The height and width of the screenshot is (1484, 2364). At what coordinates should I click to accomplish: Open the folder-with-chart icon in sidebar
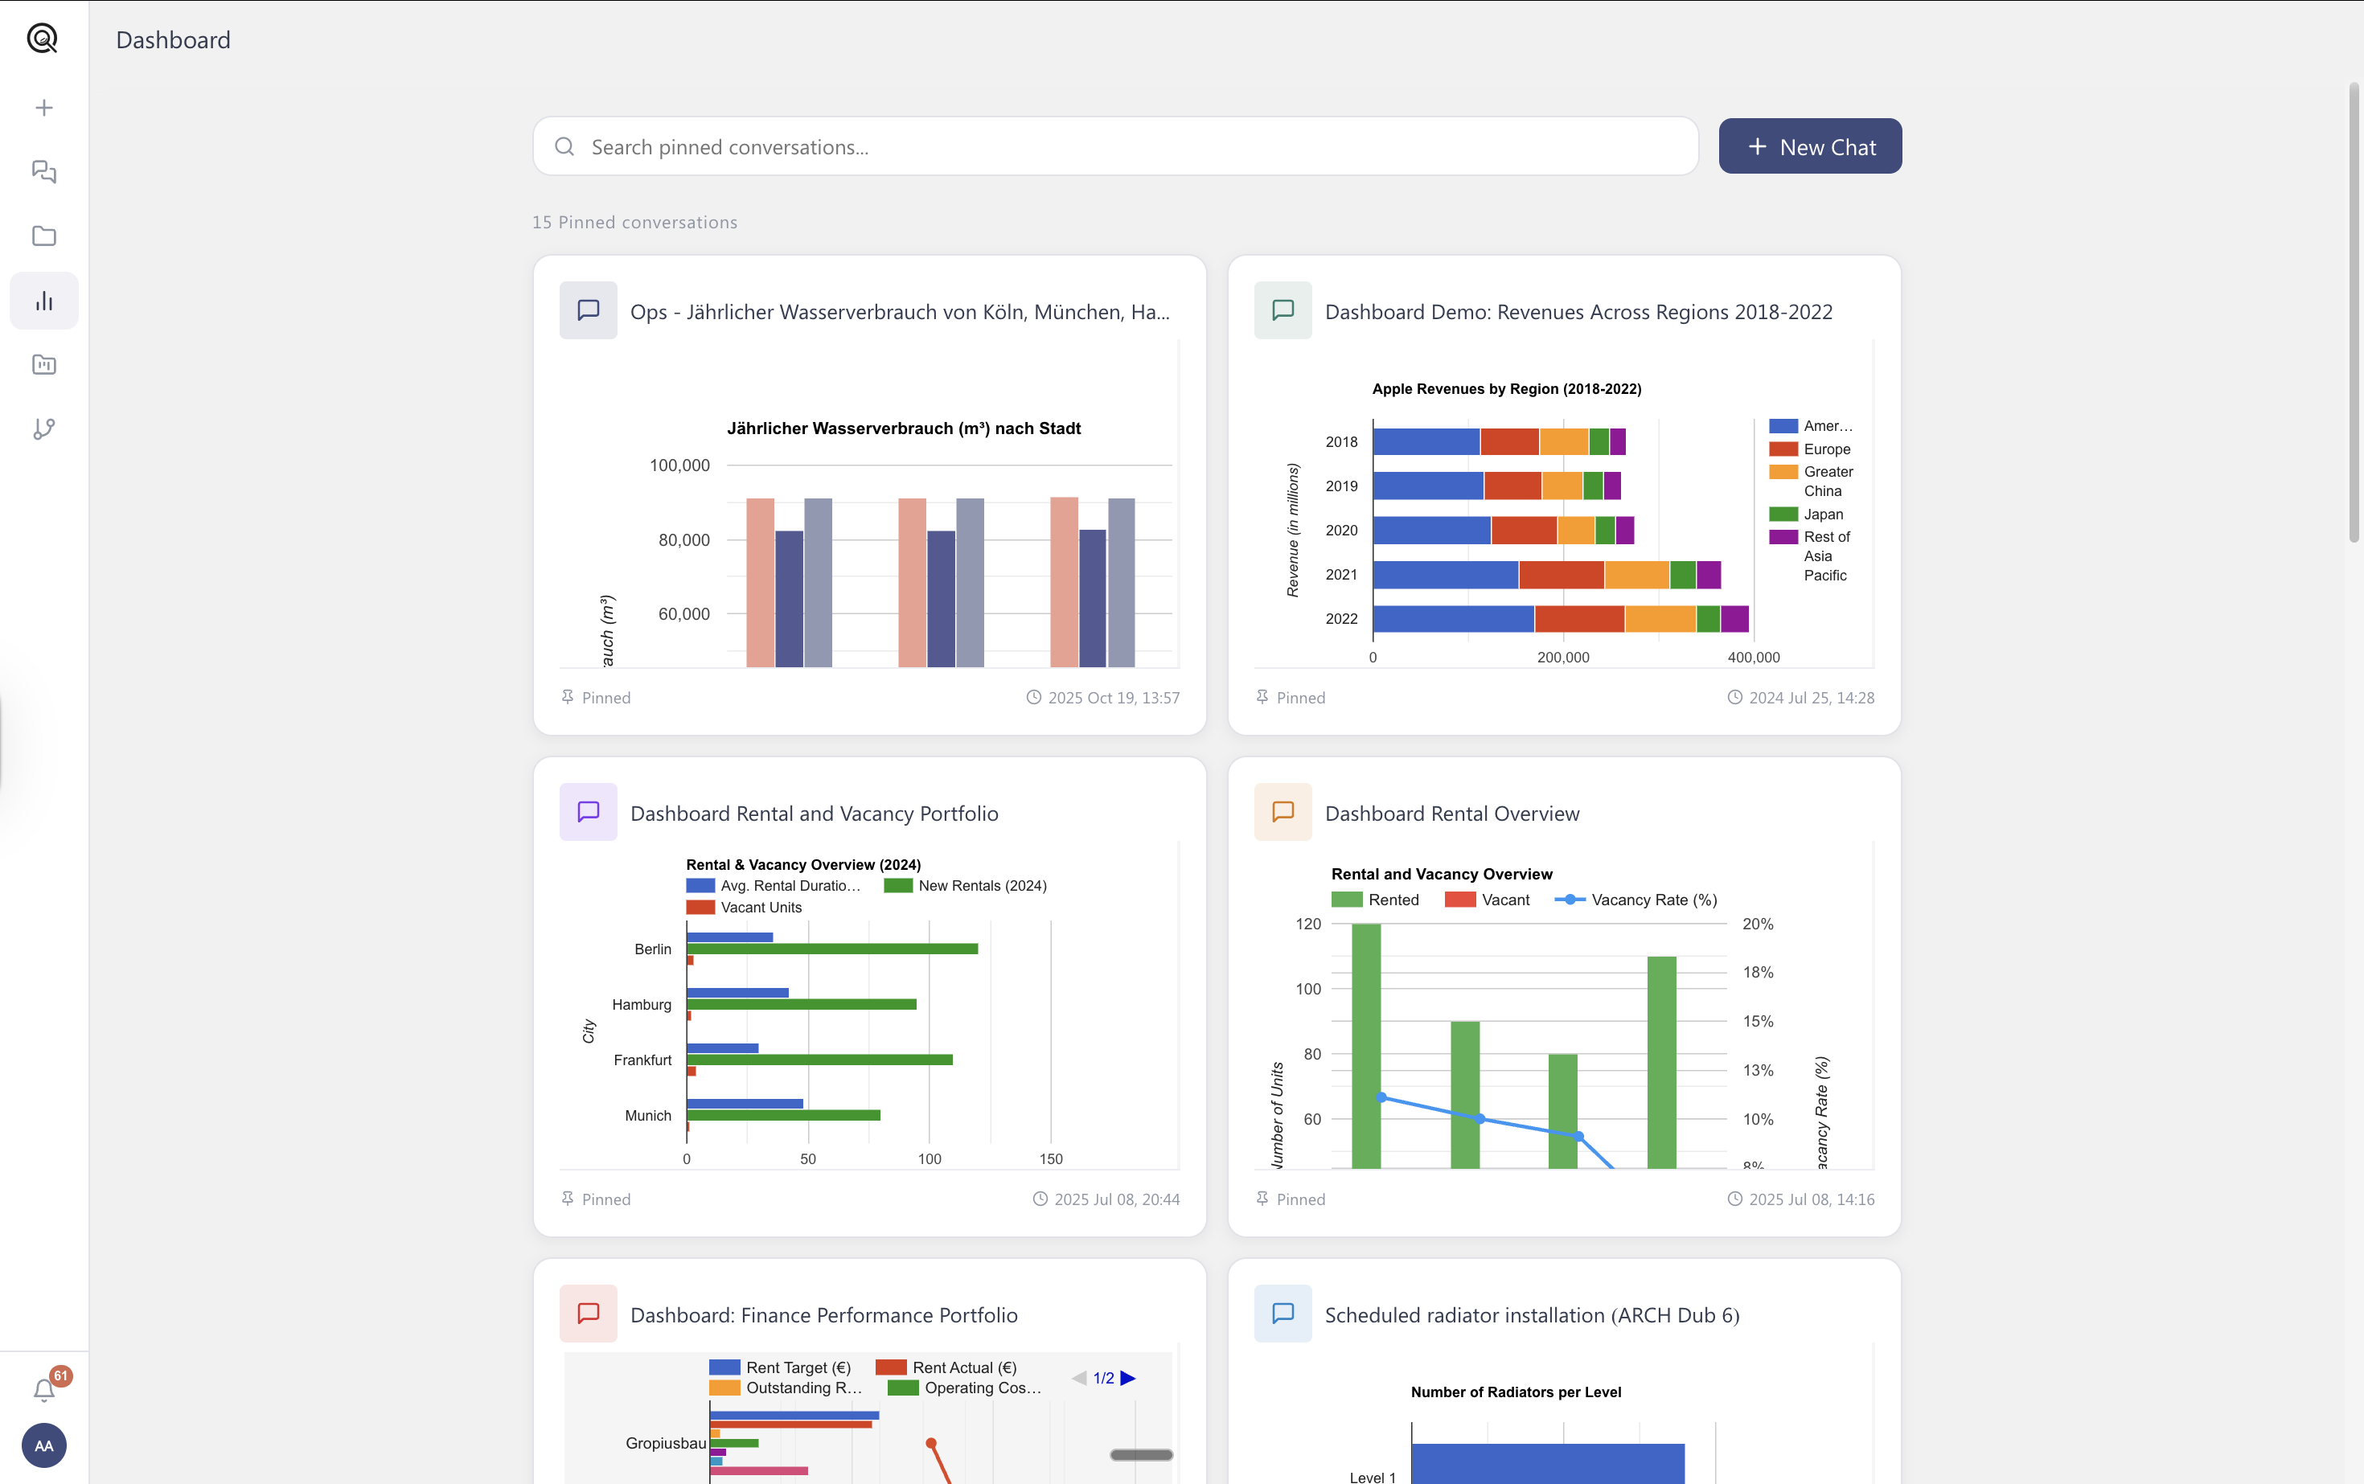pyautogui.click(x=44, y=364)
